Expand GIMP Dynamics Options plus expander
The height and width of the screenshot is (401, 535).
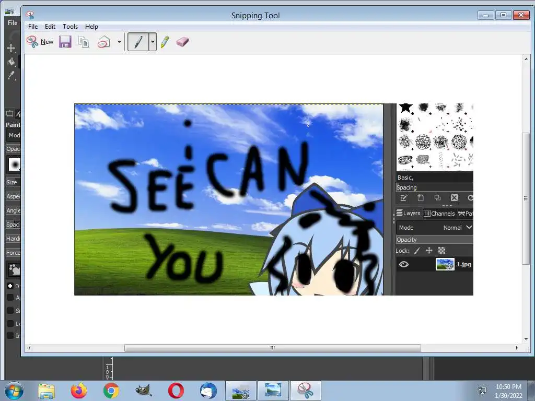click(x=10, y=286)
